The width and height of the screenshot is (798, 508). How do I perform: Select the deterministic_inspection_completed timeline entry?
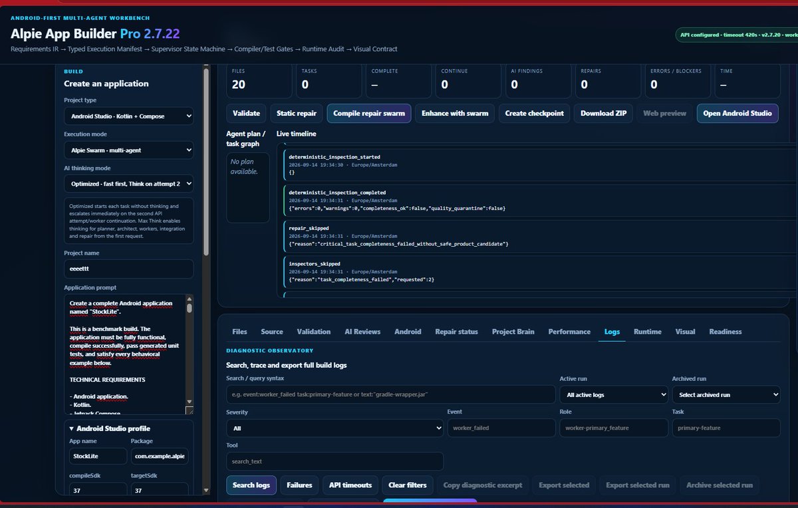click(540, 201)
